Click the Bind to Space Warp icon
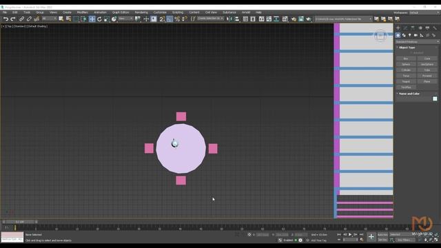The image size is (441, 248). 37,19
